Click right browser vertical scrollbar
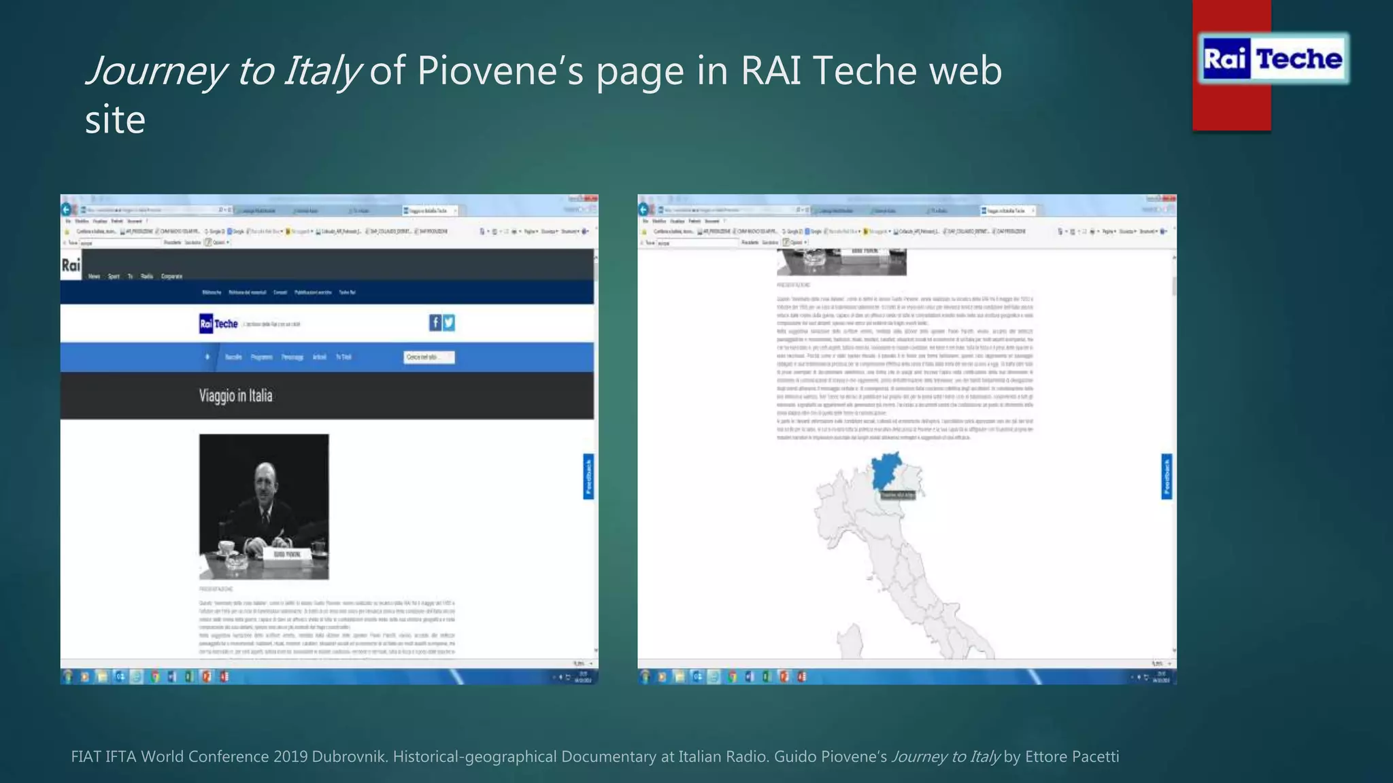1393x783 pixels. pos(1174,453)
